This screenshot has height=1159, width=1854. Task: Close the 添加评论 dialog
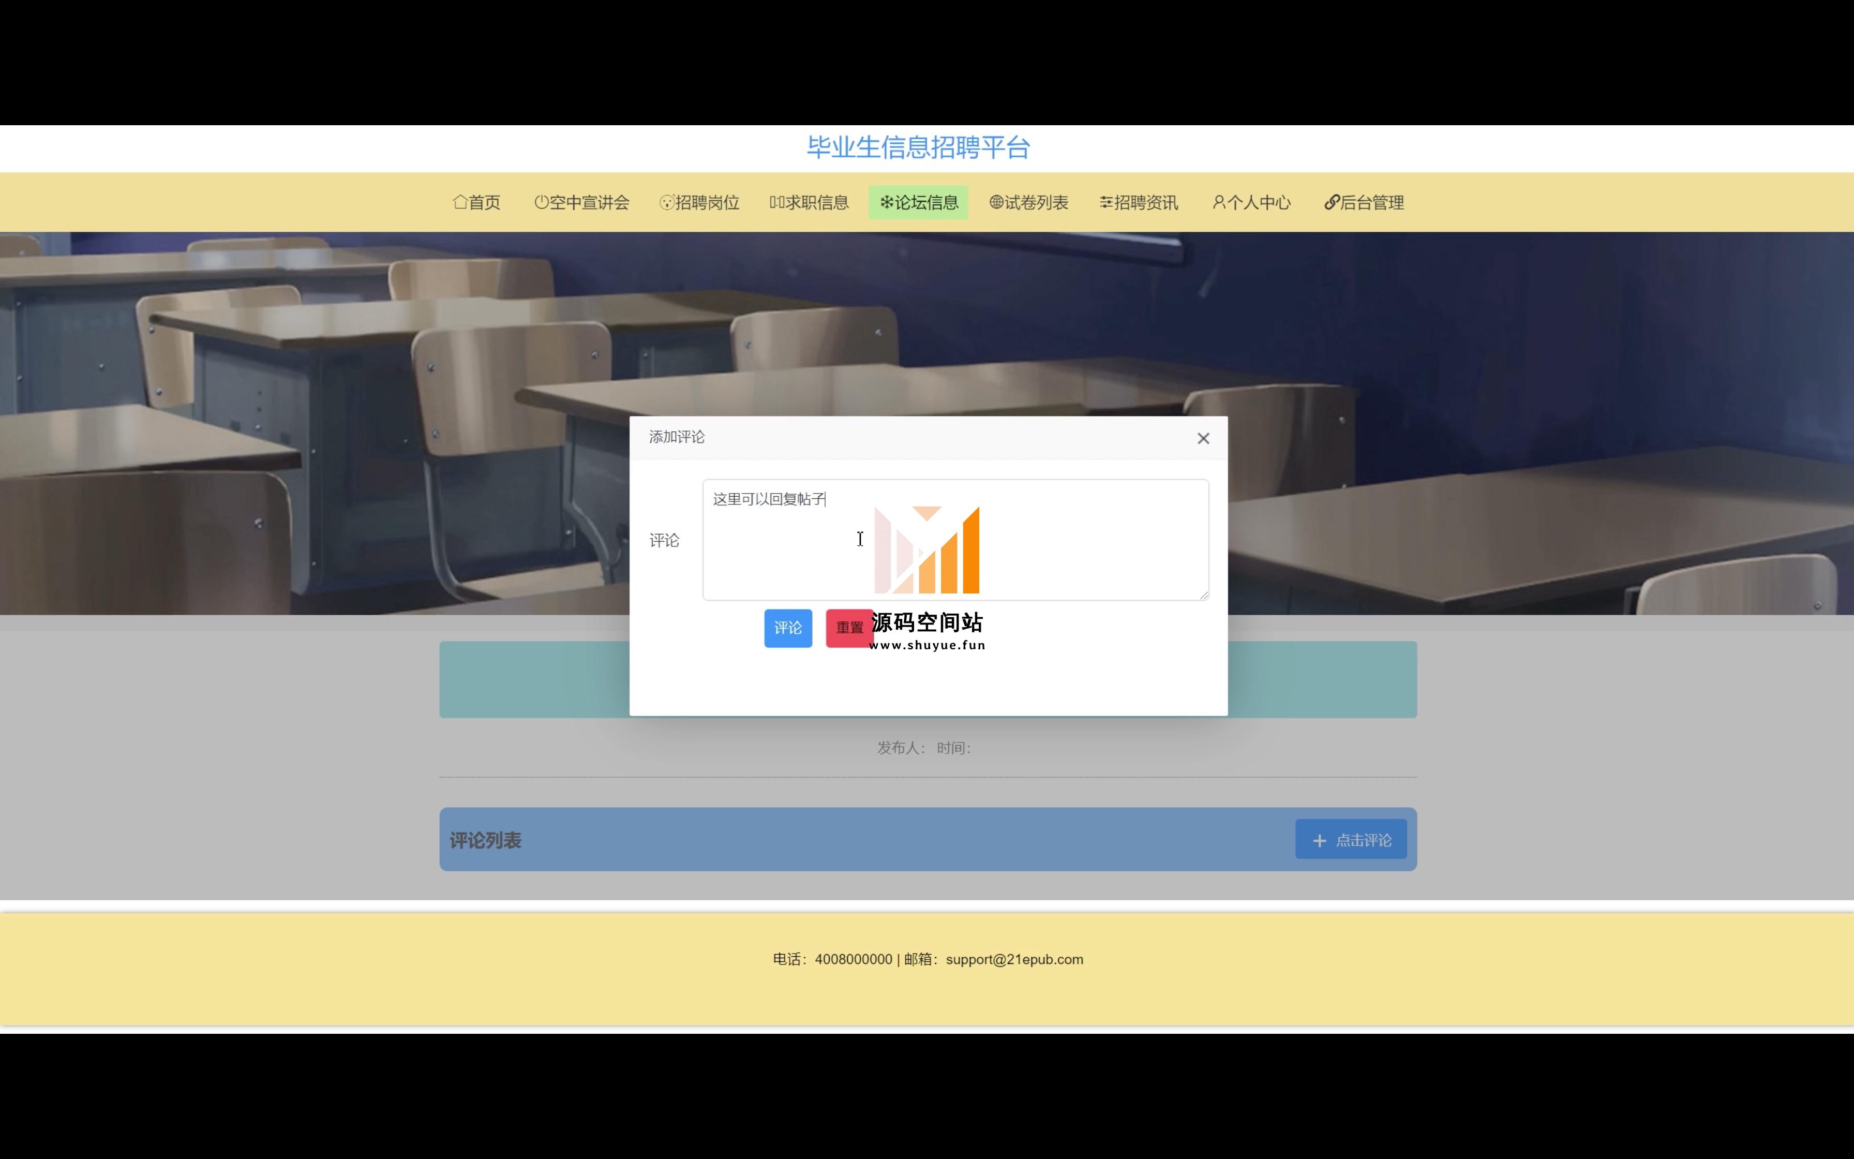pyautogui.click(x=1203, y=438)
